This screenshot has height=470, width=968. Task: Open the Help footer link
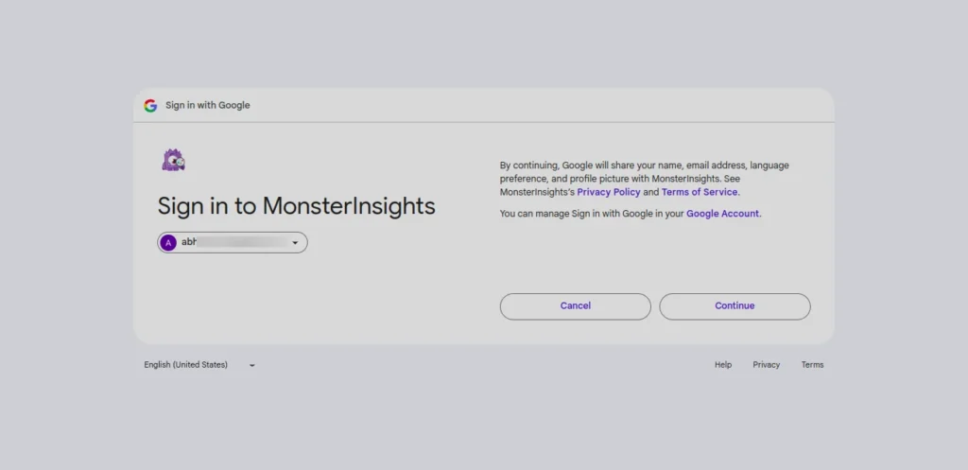click(723, 365)
